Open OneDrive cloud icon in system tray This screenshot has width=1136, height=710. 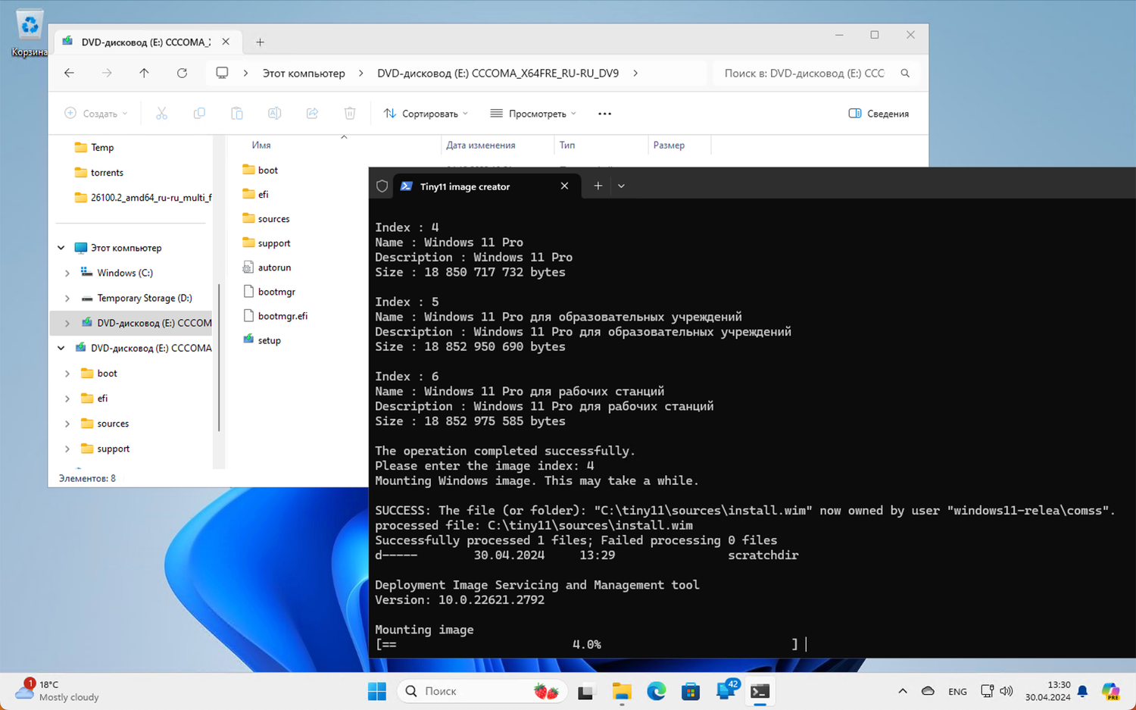pos(928,691)
